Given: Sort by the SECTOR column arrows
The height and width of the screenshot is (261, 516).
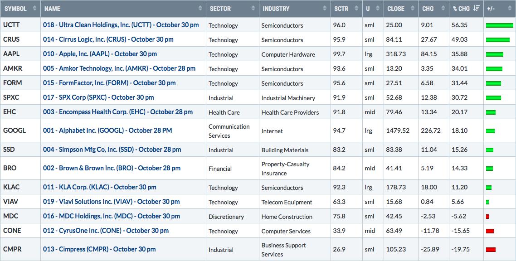Looking at the screenshot, I should (253, 9).
